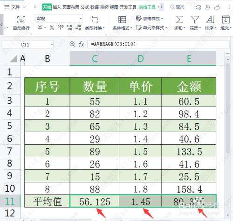The height and width of the screenshot is (221, 233).
Task: Switch to the Insert (插入) tab
Action: [x=56, y=7]
